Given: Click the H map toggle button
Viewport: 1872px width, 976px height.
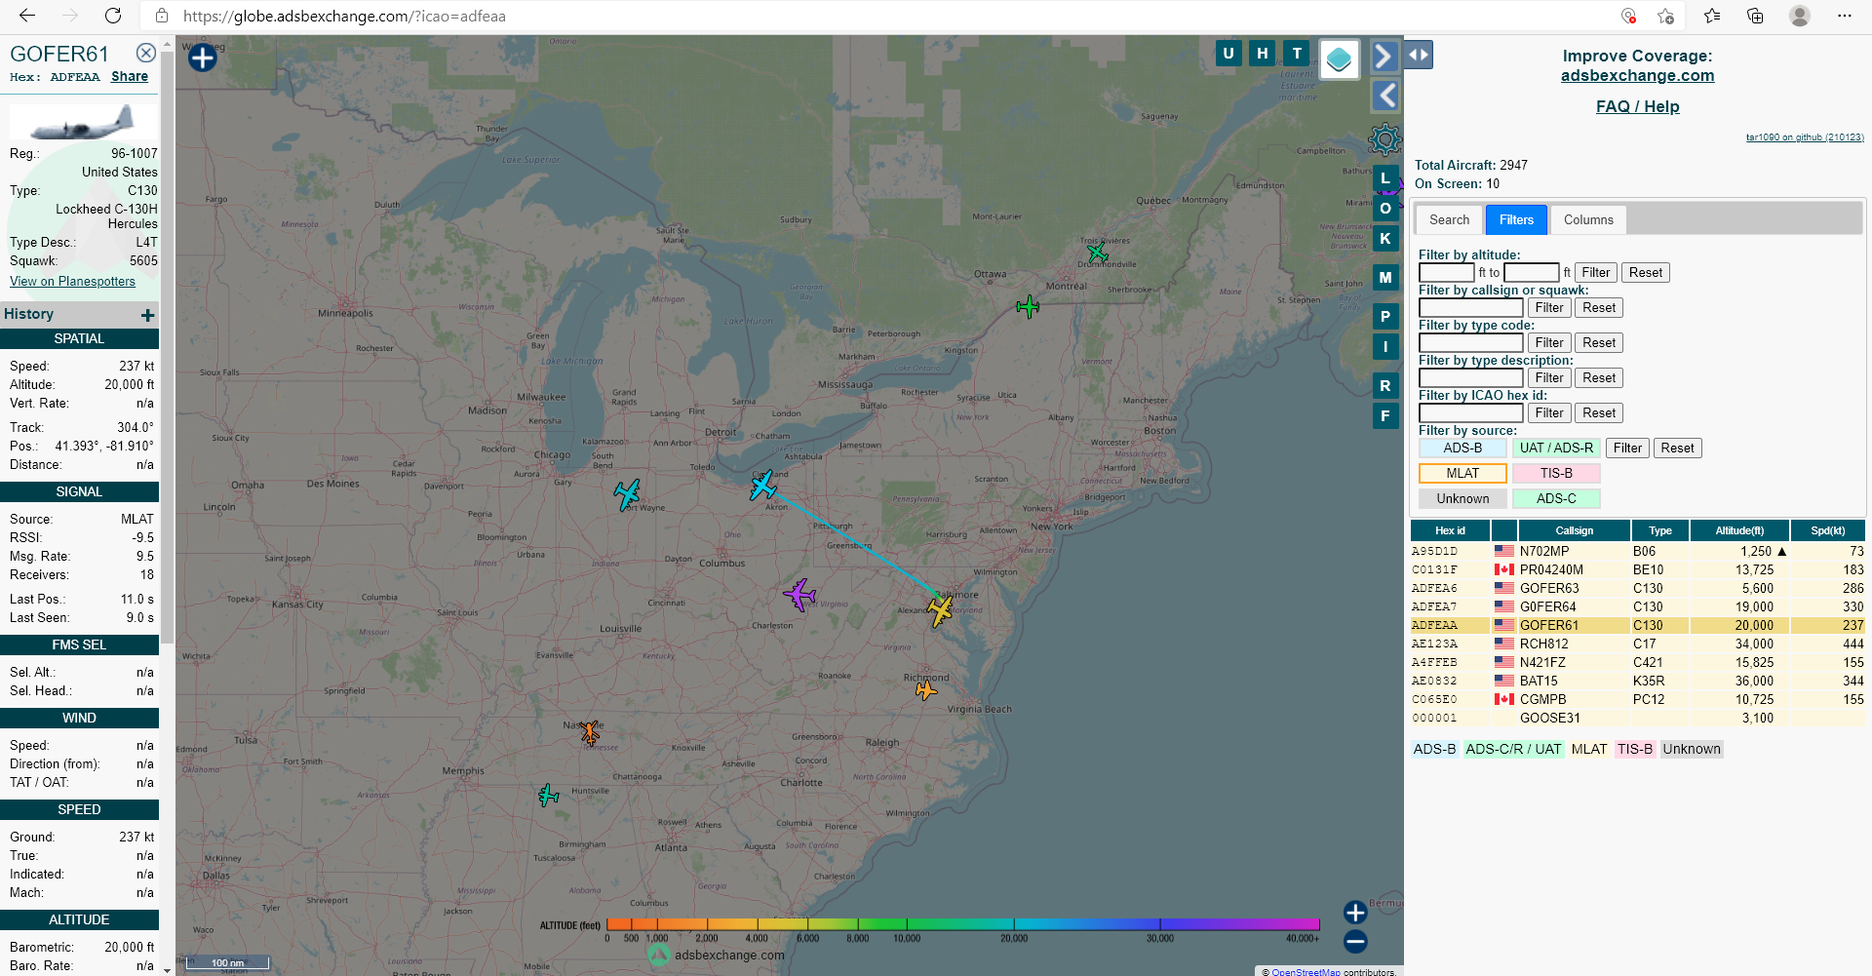Looking at the screenshot, I should pyautogui.click(x=1263, y=54).
